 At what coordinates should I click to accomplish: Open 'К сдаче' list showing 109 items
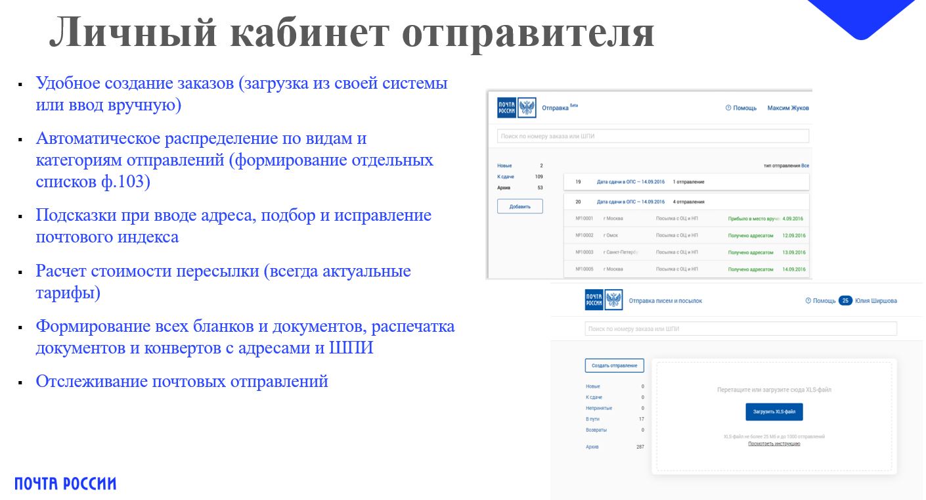[506, 177]
